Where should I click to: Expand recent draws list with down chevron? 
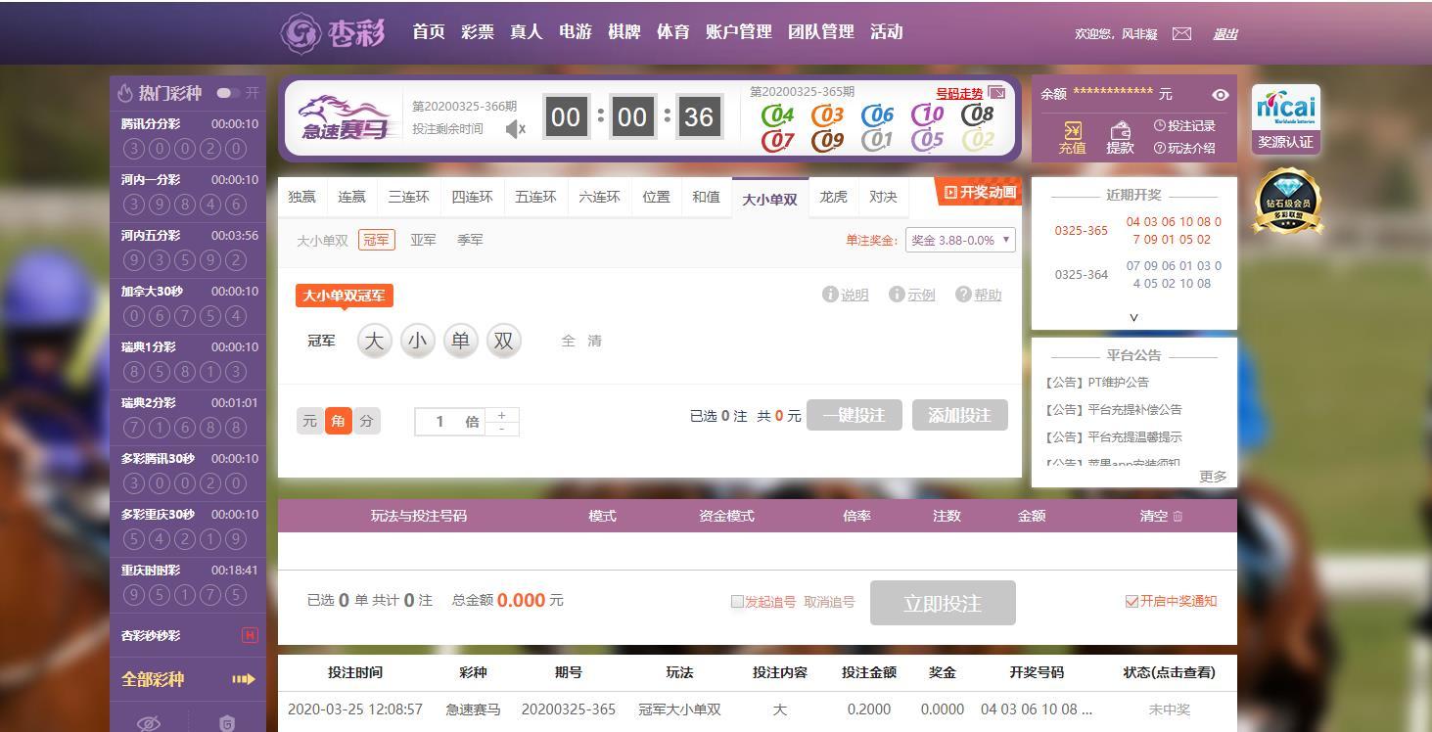click(1133, 317)
